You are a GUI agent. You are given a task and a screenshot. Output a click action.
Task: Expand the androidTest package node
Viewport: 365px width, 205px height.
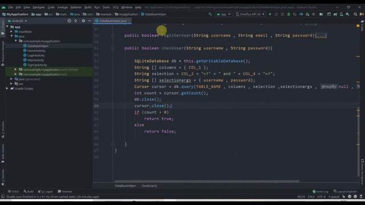click(15, 69)
